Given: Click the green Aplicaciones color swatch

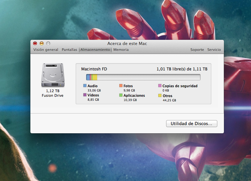Looking at the screenshot, I should 121,95.
